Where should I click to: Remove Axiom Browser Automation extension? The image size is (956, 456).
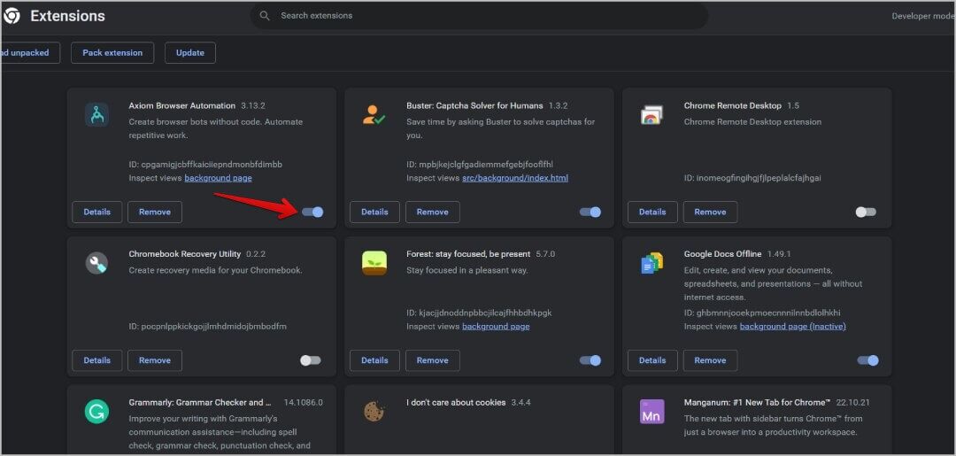point(155,213)
